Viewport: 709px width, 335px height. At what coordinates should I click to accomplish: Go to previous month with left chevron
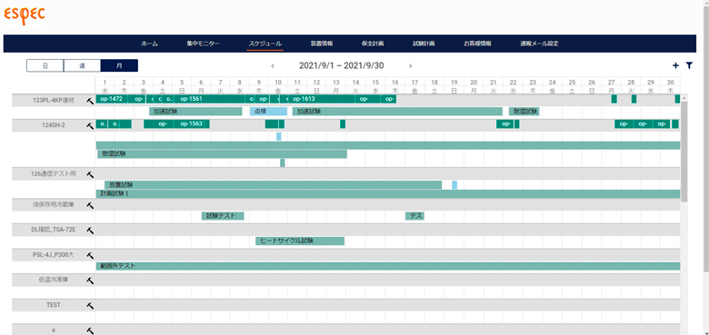pyautogui.click(x=273, y=66)
